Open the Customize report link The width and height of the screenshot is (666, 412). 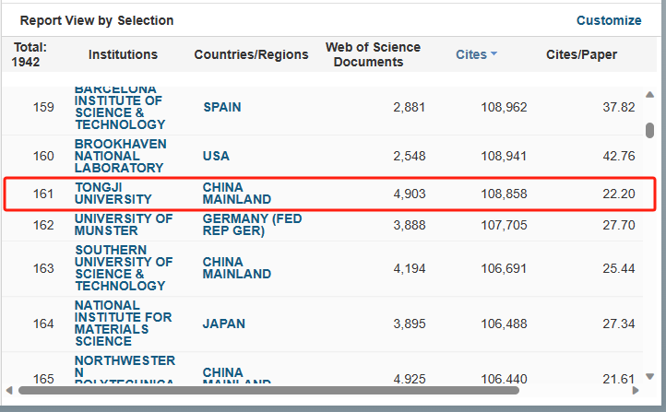608,20
